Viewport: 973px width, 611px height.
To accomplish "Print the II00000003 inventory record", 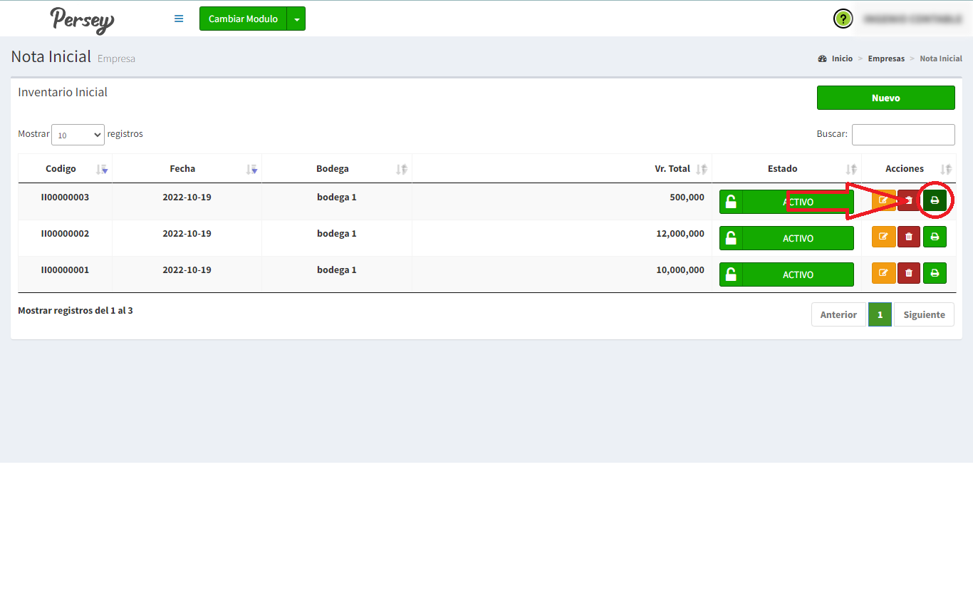I will pyautogui.click(x=935, y=201).
